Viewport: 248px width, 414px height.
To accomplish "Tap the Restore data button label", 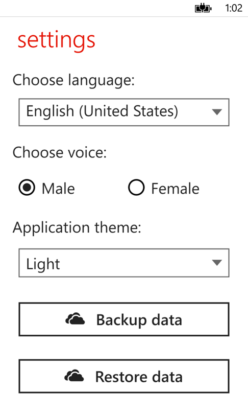I will (139, 377).
